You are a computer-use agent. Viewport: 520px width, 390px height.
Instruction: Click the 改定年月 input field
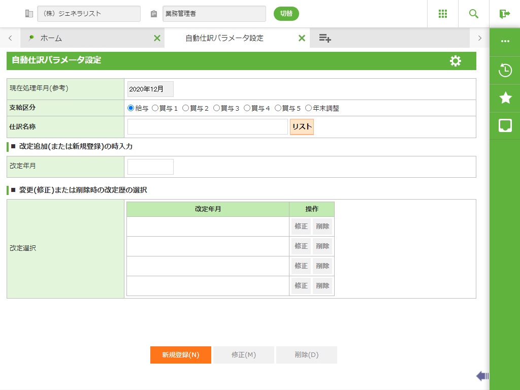pos(150,167)
